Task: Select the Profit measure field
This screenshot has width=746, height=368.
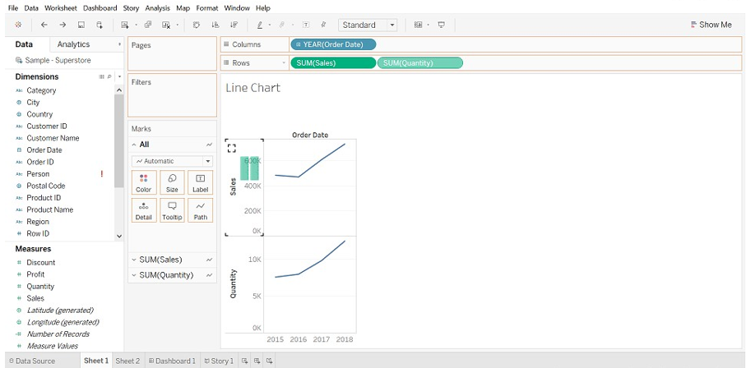Action: pos(35,274)
